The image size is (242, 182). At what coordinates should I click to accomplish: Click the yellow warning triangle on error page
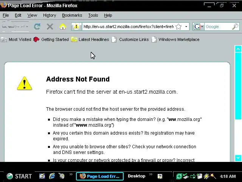(x=24, y=83)
